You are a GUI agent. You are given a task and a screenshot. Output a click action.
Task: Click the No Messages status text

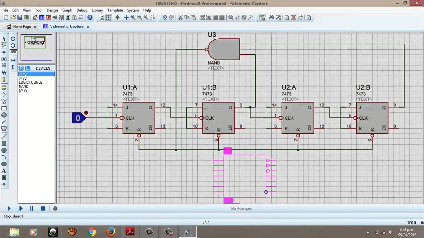tap(241, 209)
